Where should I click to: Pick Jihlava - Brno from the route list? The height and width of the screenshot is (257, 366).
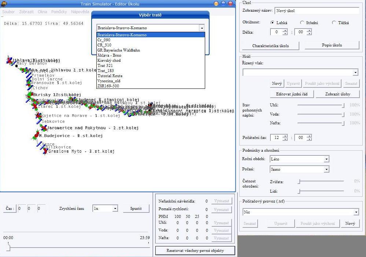109,55
